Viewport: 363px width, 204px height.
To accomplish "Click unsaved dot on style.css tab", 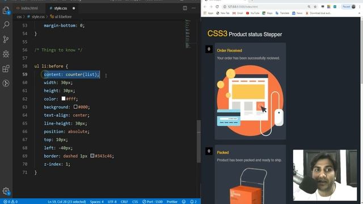I will 74,8.
